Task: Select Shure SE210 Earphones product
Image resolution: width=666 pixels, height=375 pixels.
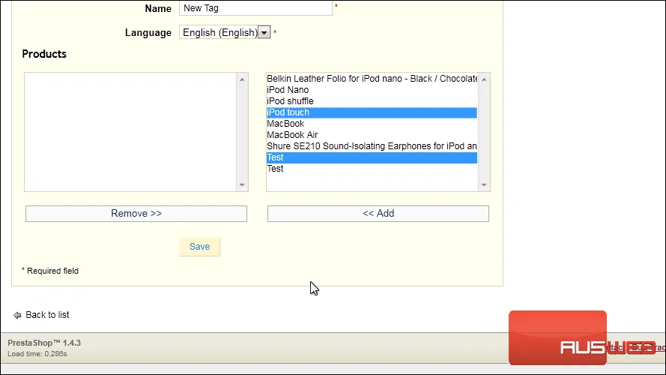Action: pos(372,146)
